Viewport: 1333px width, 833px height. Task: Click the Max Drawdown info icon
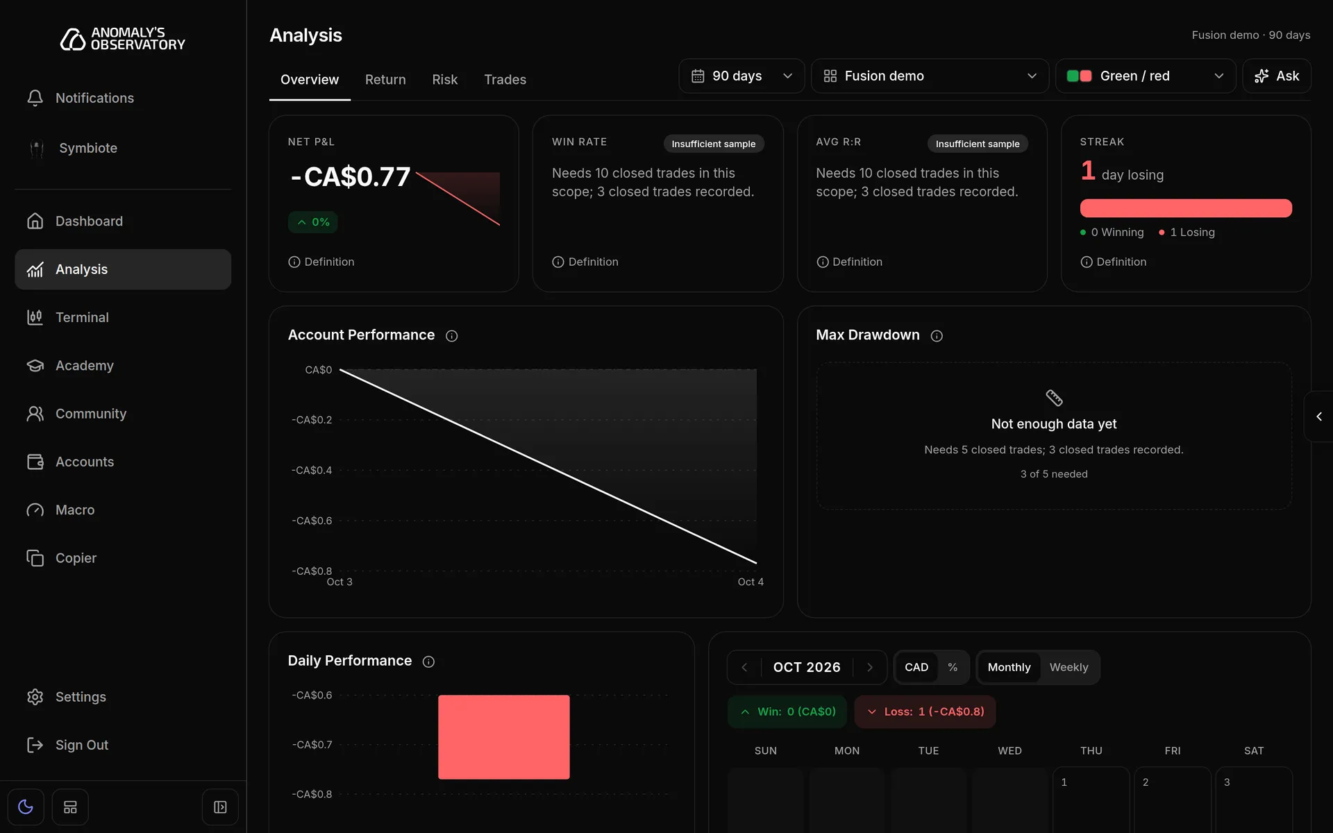[937, 336]
